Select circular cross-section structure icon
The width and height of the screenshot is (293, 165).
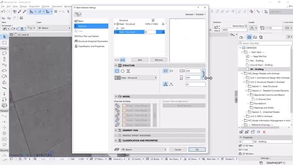click(x=123, y=71)
